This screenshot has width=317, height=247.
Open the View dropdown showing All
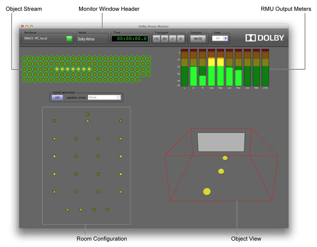220,39
